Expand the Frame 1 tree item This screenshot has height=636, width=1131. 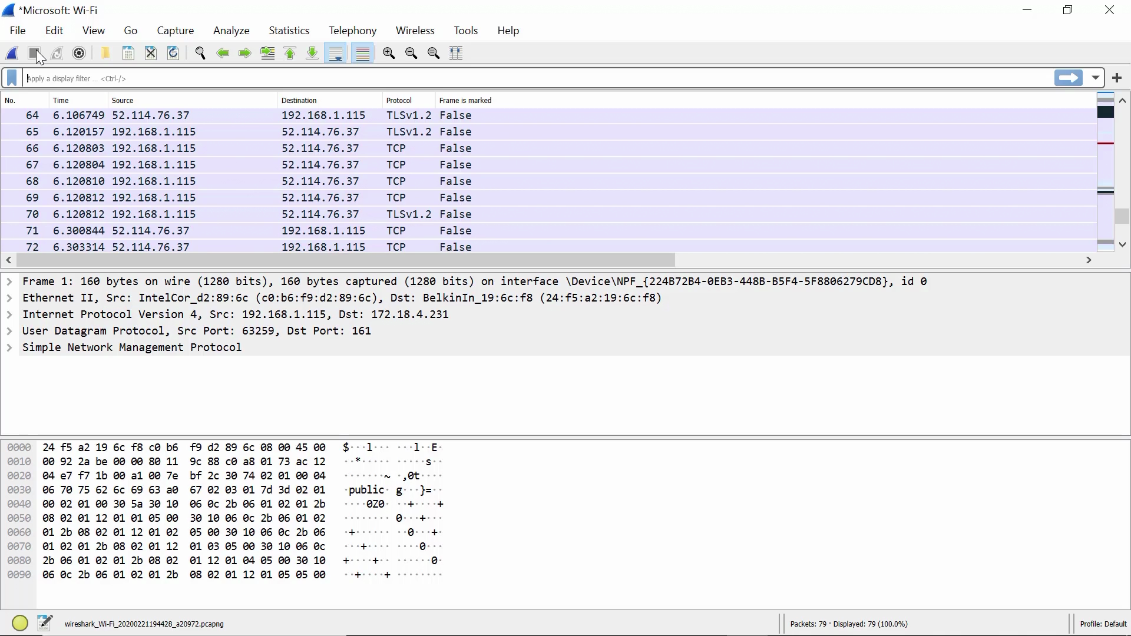[9, 281]
